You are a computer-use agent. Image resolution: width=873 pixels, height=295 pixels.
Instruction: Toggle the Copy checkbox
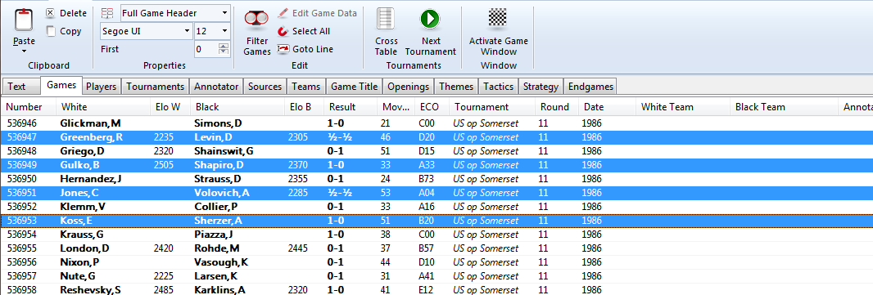[52, 31]
